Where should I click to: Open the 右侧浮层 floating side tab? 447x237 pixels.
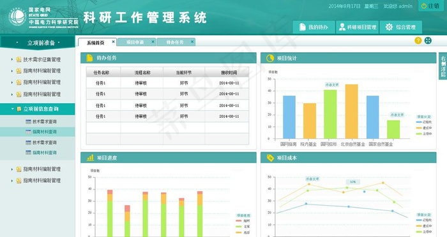pos(443,66)
